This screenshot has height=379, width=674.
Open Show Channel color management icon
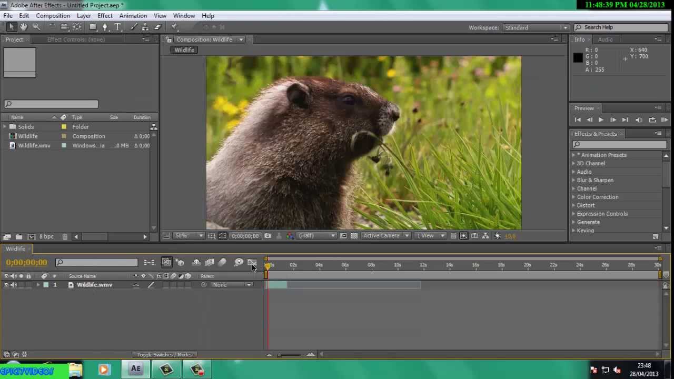[x=290, y=236]
